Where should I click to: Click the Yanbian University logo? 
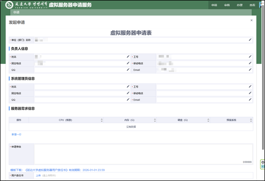tap(9, 4)
